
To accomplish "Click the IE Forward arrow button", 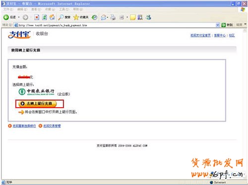I will coord(25,17).
